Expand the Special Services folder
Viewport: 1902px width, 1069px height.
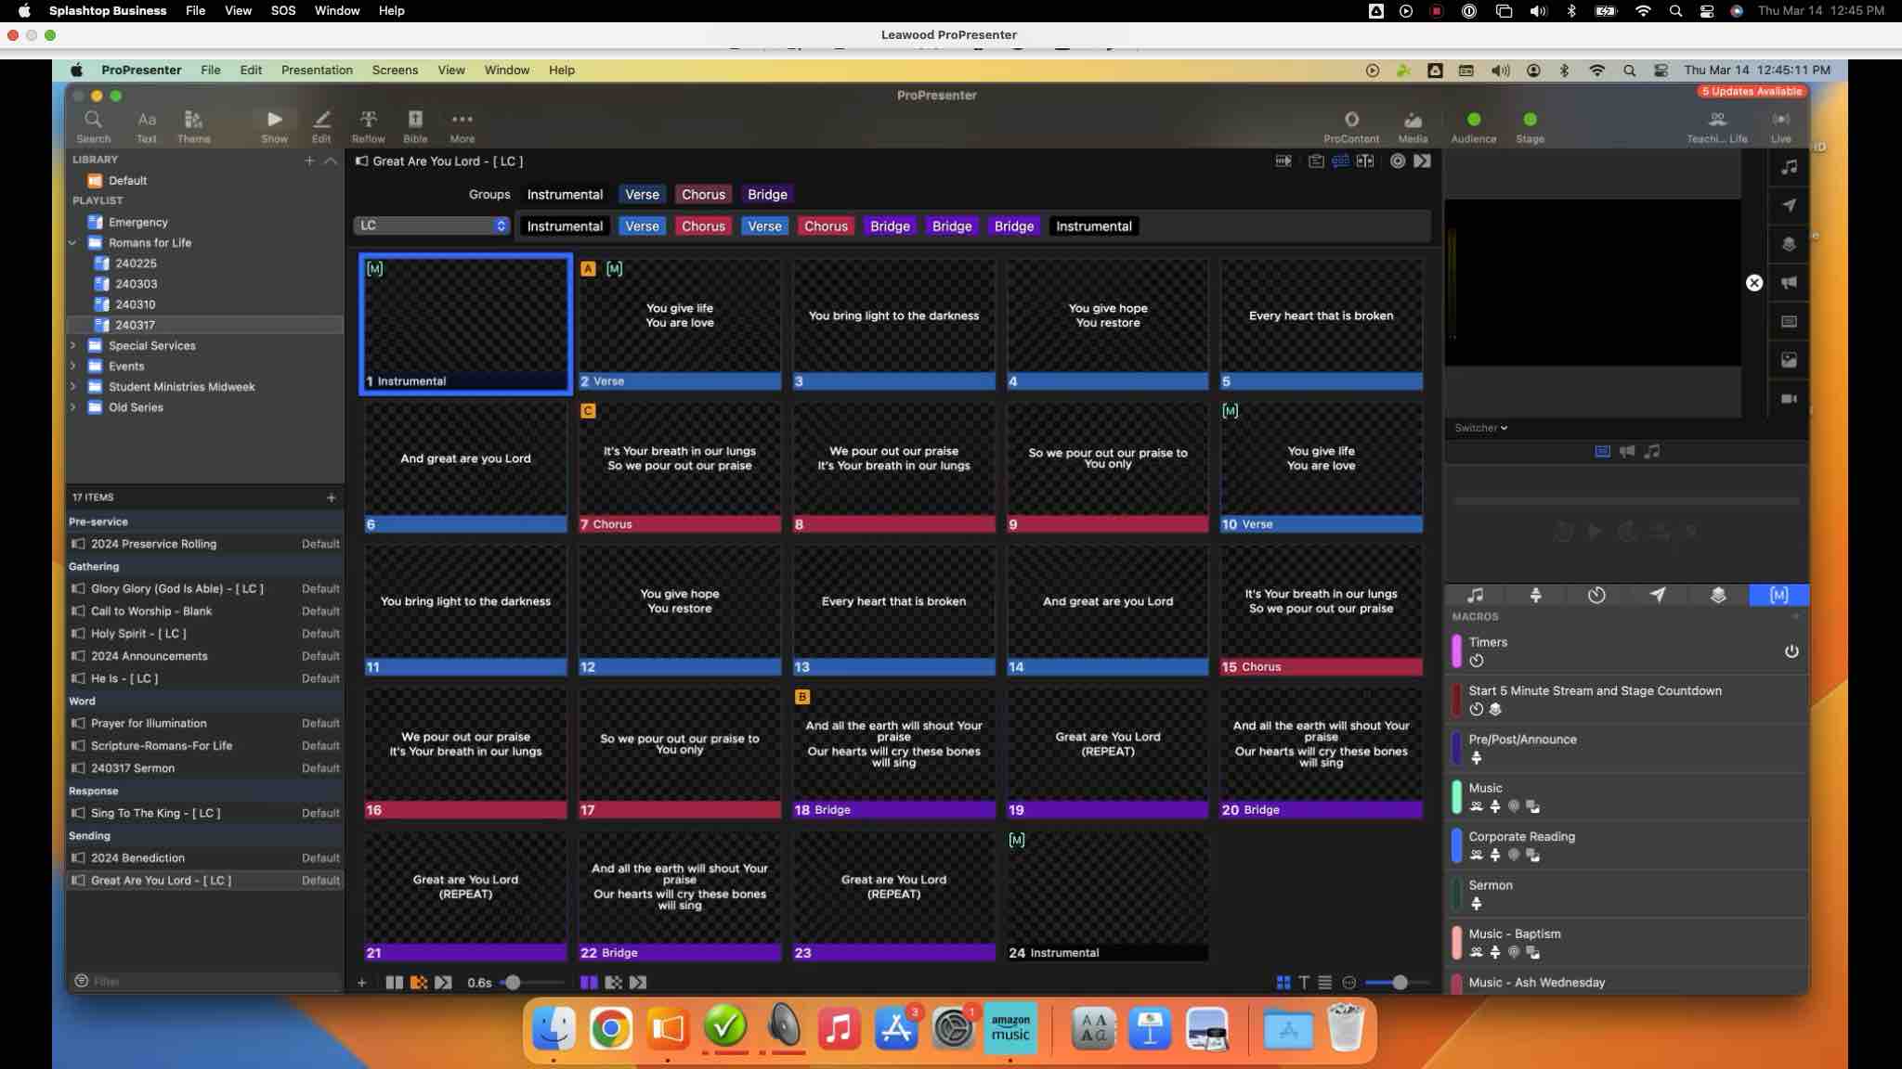[73, 345]
